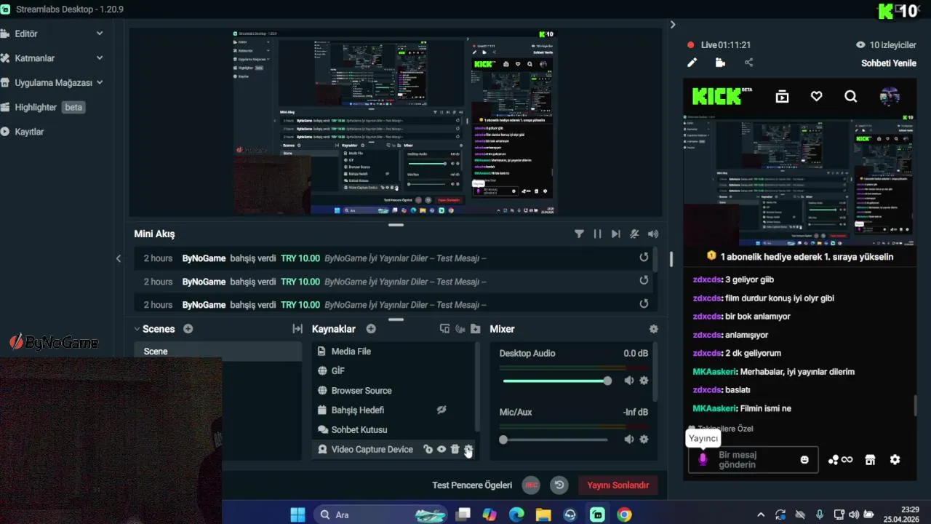Mute event sounds in Mini Akış
This screenshot has width=931, height=524.
pos(653,234)
